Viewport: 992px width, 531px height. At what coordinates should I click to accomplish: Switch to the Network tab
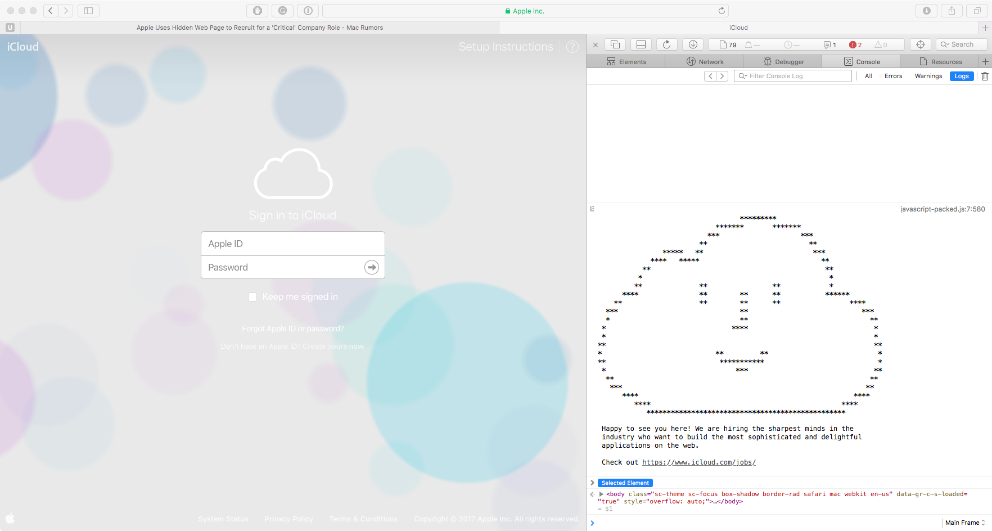[x=705, y=62]
